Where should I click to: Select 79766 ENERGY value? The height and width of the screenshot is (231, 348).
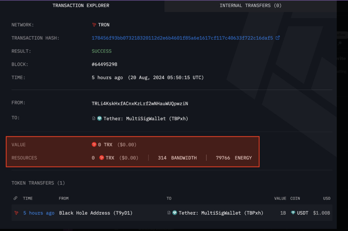(x=234, y=158)
